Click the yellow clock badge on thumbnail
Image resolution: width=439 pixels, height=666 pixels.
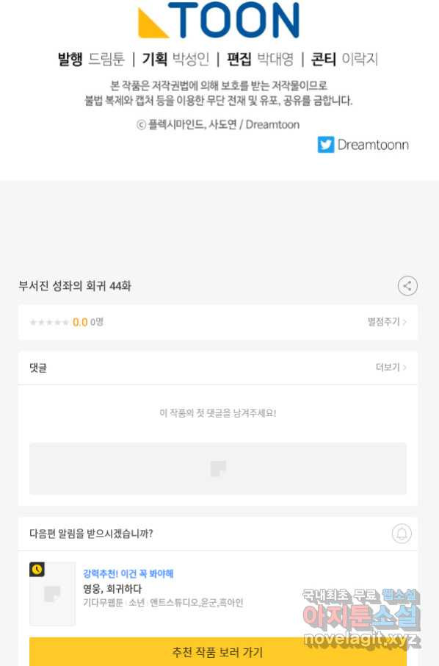click(x=37, y=569)
